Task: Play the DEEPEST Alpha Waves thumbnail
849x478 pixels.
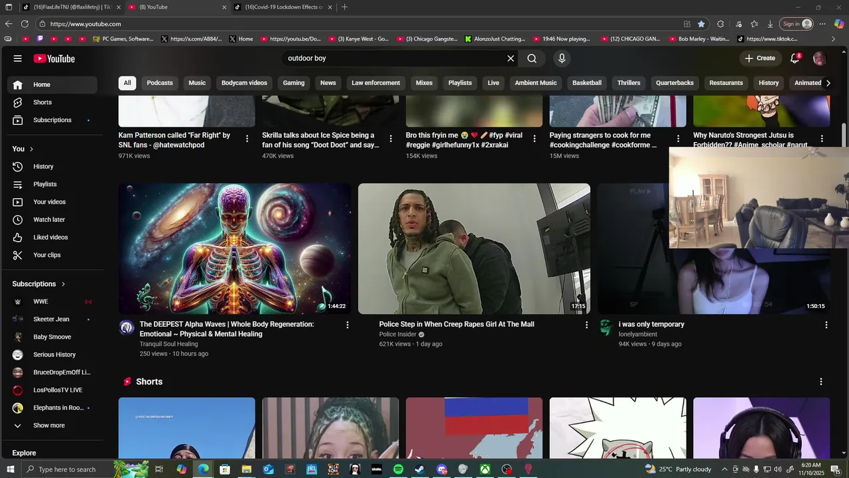Action: 235,249
